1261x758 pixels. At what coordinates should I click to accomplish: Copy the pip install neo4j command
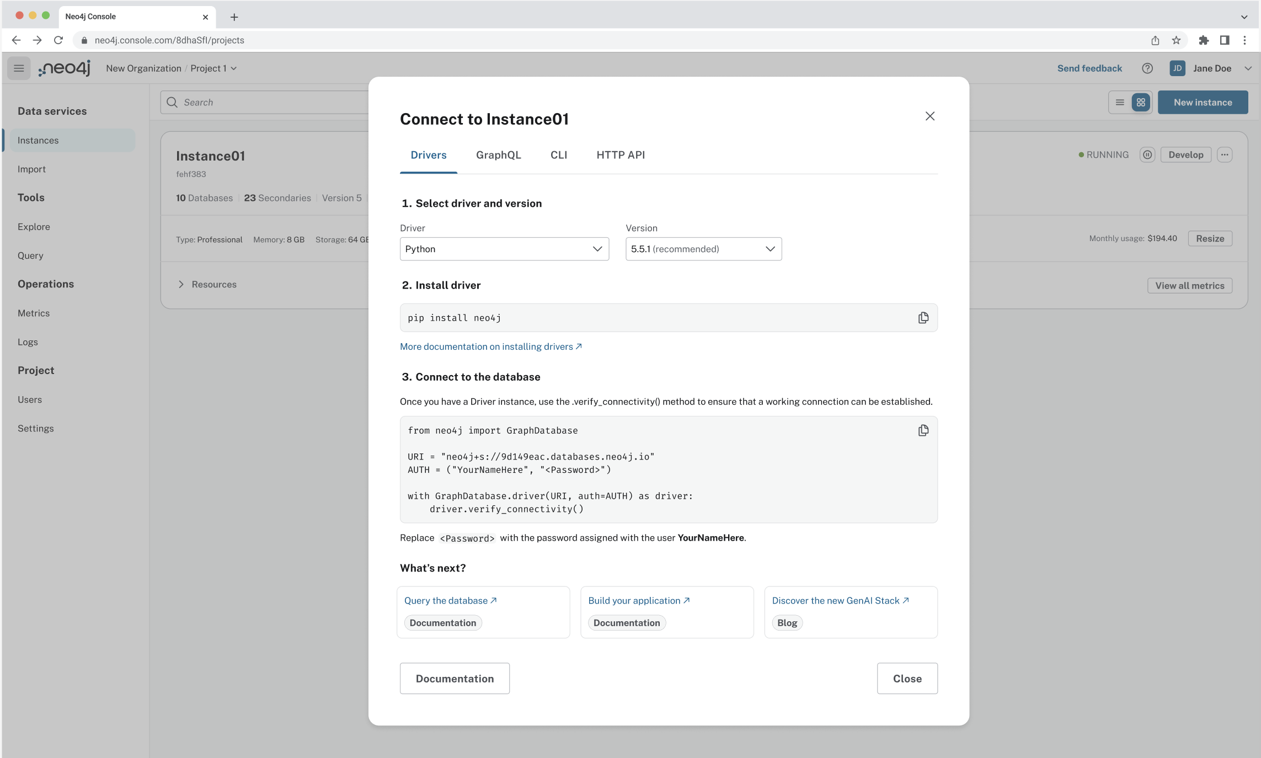point(923,318)
